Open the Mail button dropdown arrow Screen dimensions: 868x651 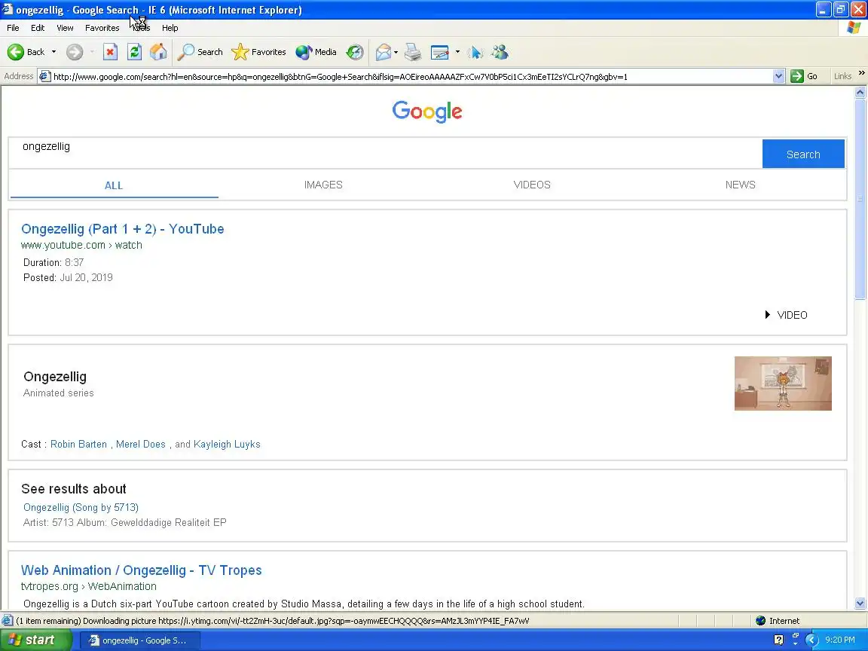(396, 52)
